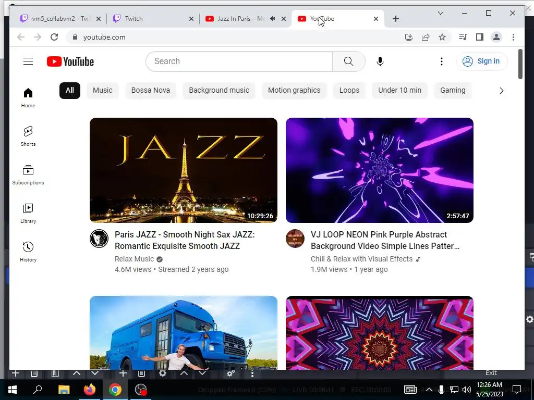Play the neon purple tunnel thumbnail
The width and height of the screenshot is (534, 400).
click(x=380, y=170)
